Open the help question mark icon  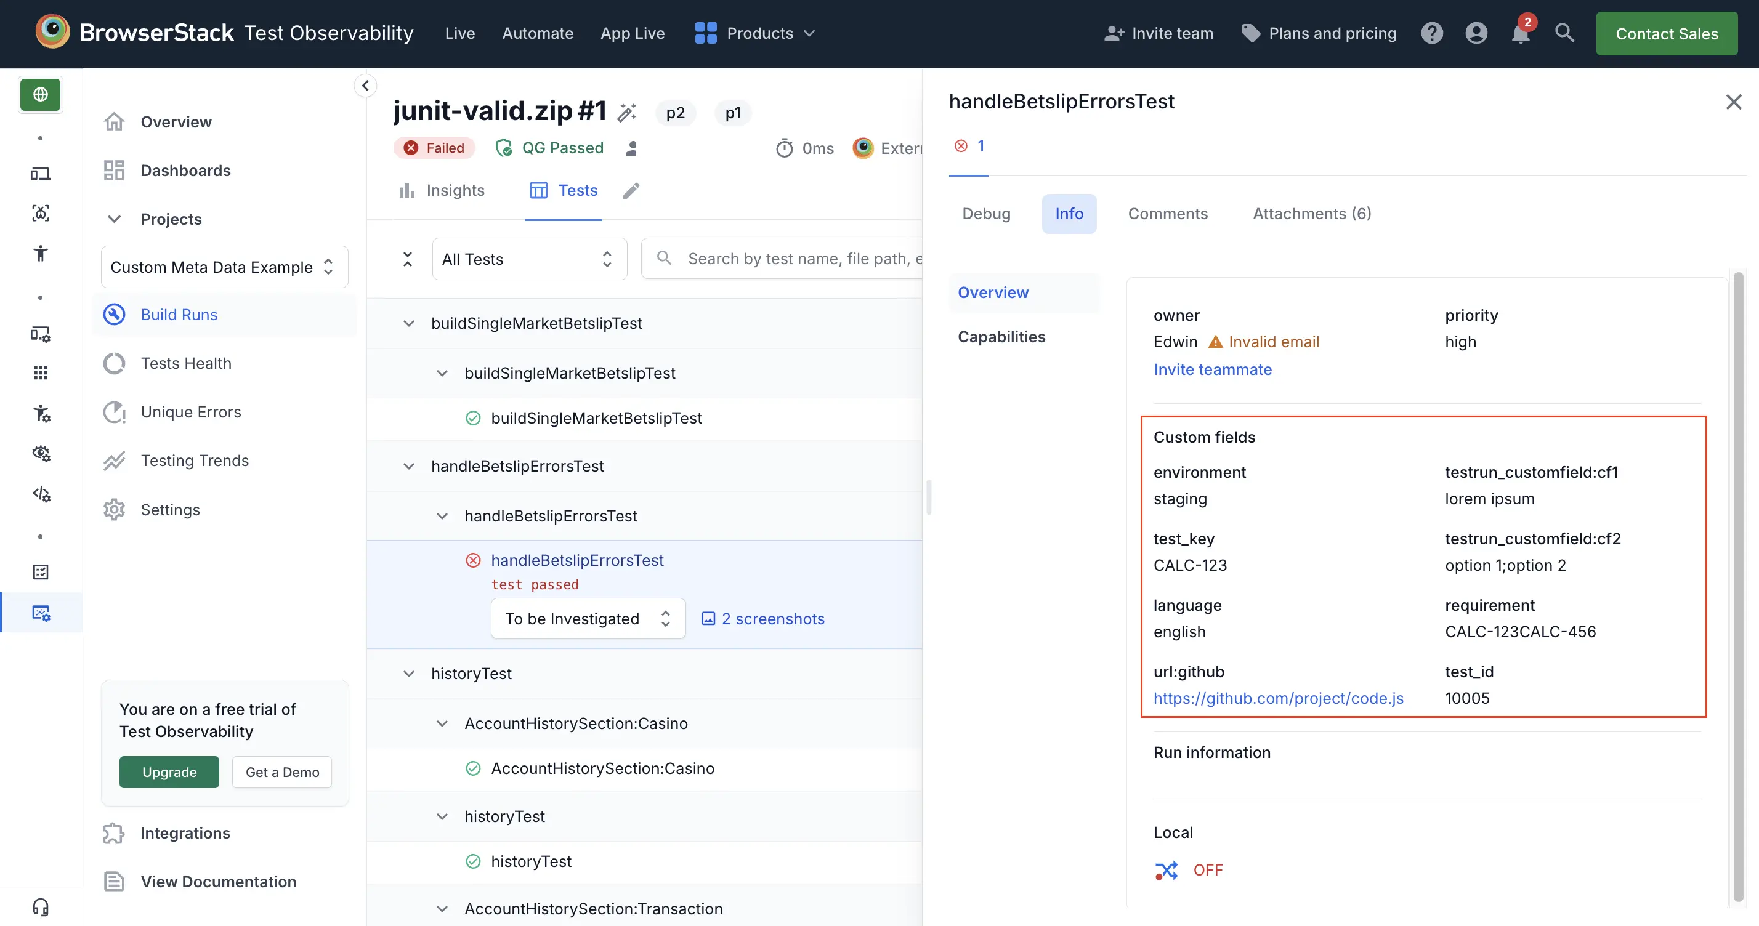tap(1432, 33)
